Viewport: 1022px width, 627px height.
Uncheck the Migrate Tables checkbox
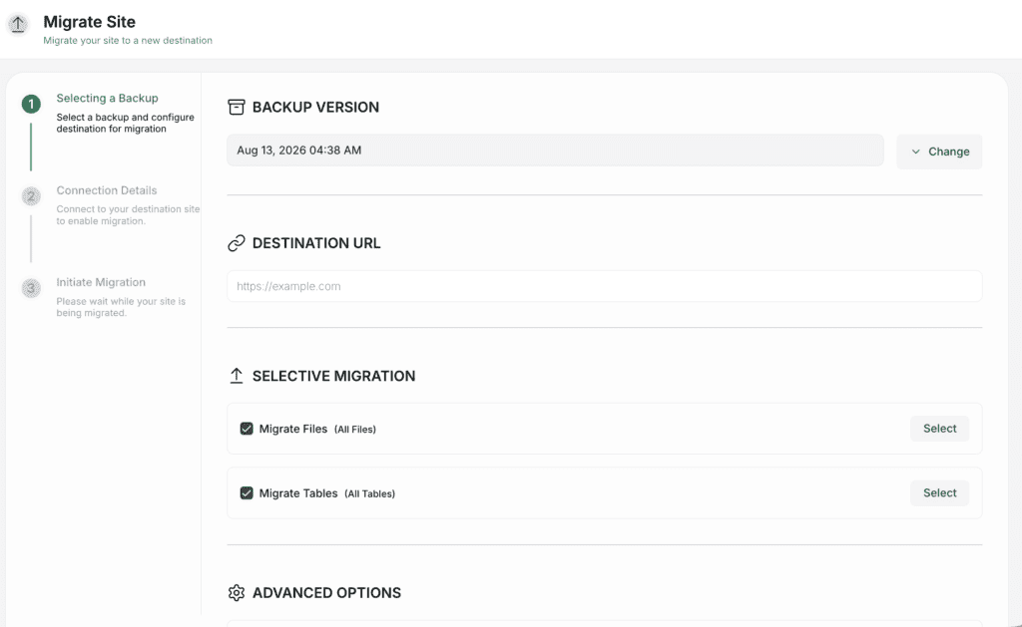pyautogui.click(x=247, y=492)
